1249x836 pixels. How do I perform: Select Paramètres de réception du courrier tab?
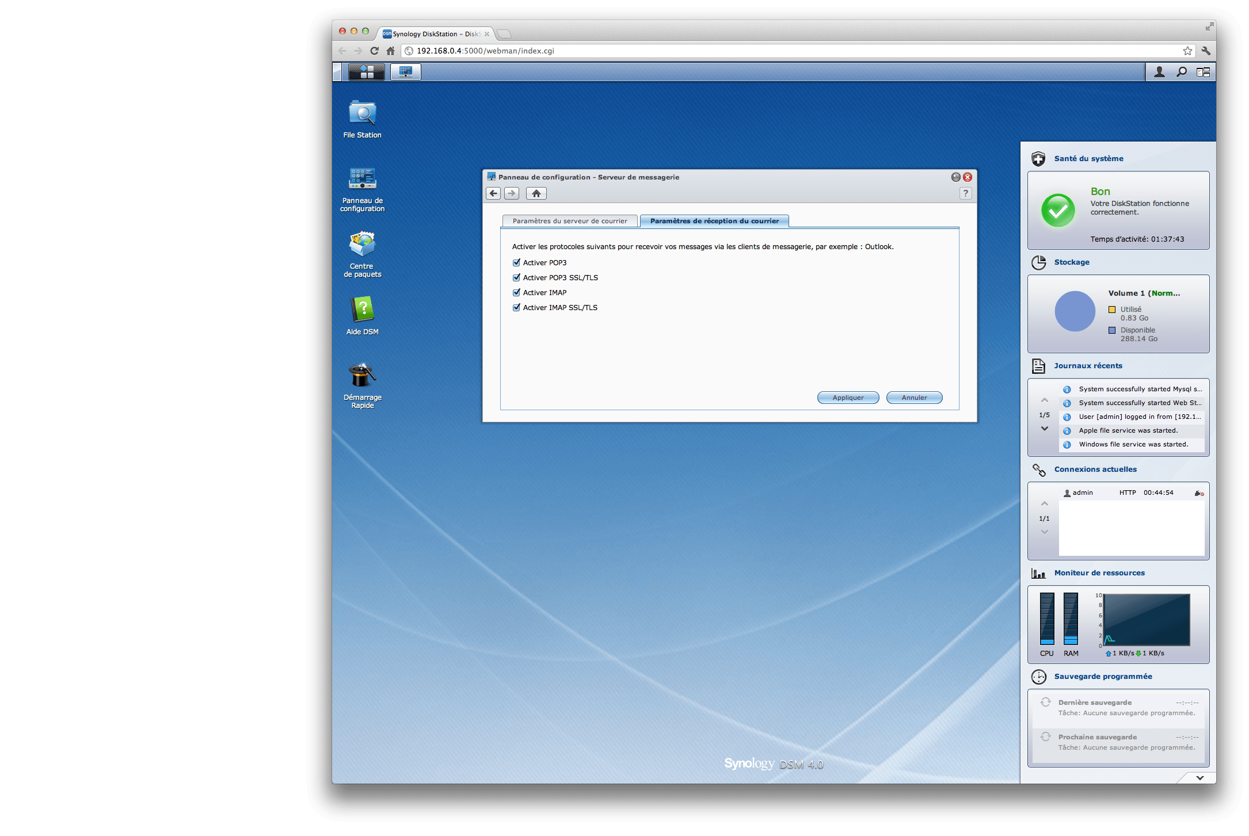(714, 221)
